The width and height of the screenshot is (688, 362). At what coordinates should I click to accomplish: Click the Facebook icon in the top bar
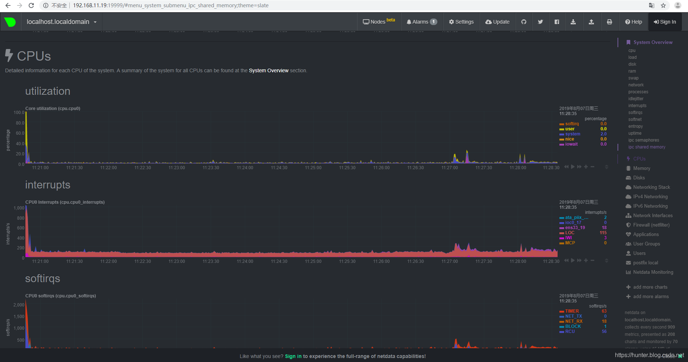click(x=557, y=22)
